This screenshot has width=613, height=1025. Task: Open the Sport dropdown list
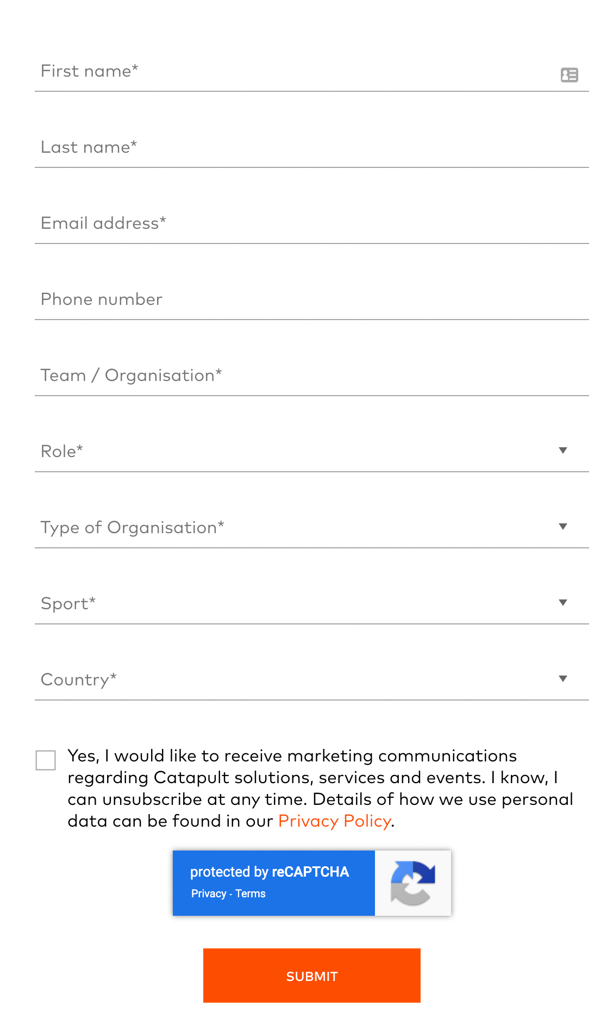click(x=312, y=603)
